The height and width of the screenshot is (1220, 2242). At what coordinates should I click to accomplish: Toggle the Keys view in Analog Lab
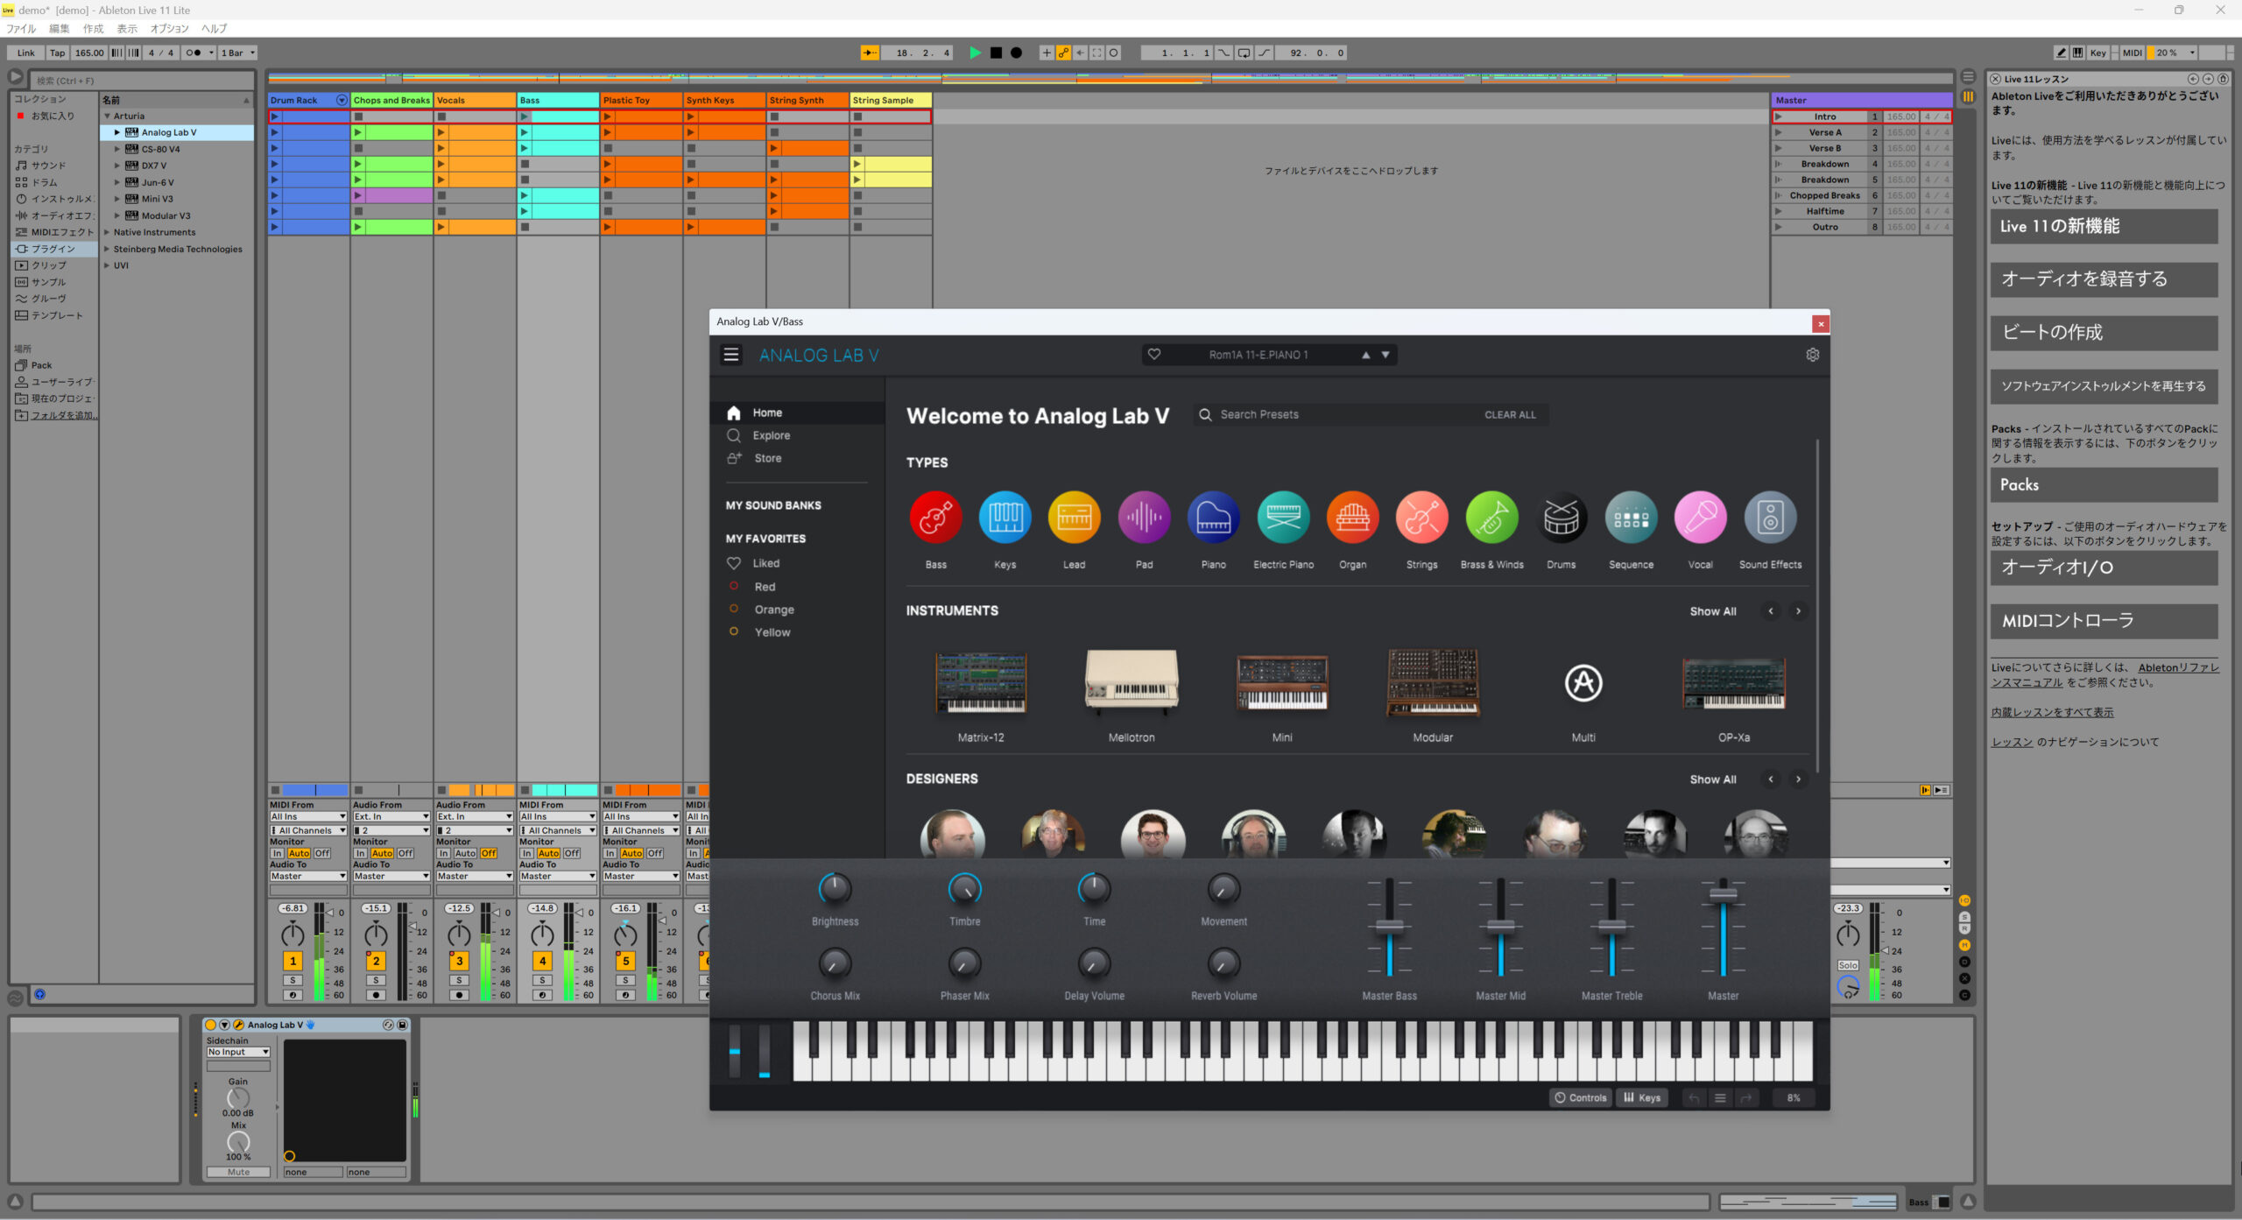(x=1642, y=1097)
